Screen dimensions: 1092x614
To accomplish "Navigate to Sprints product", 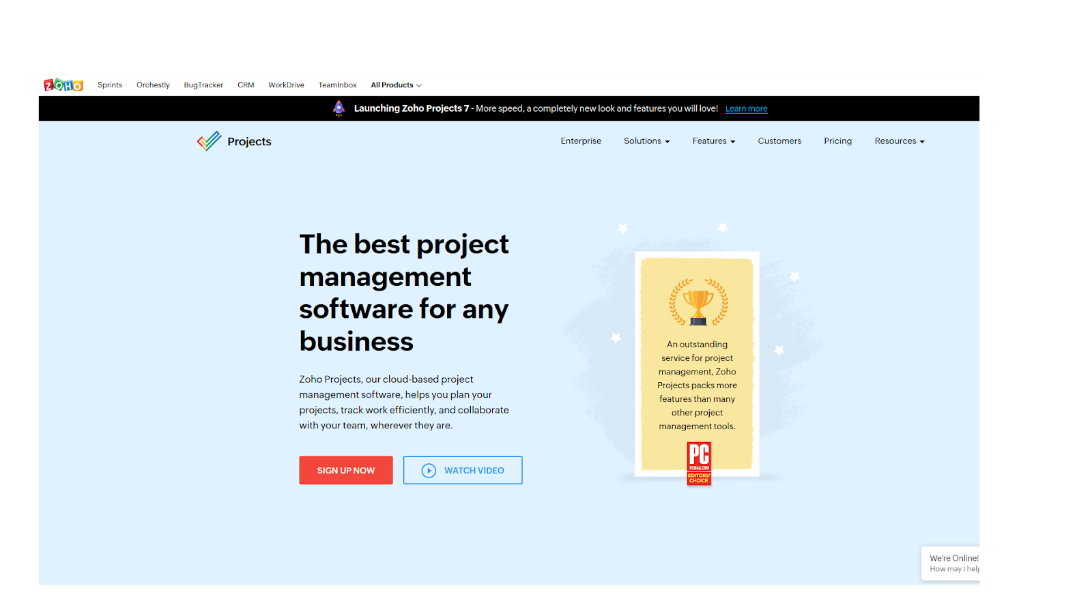I will tap(110, 85).
